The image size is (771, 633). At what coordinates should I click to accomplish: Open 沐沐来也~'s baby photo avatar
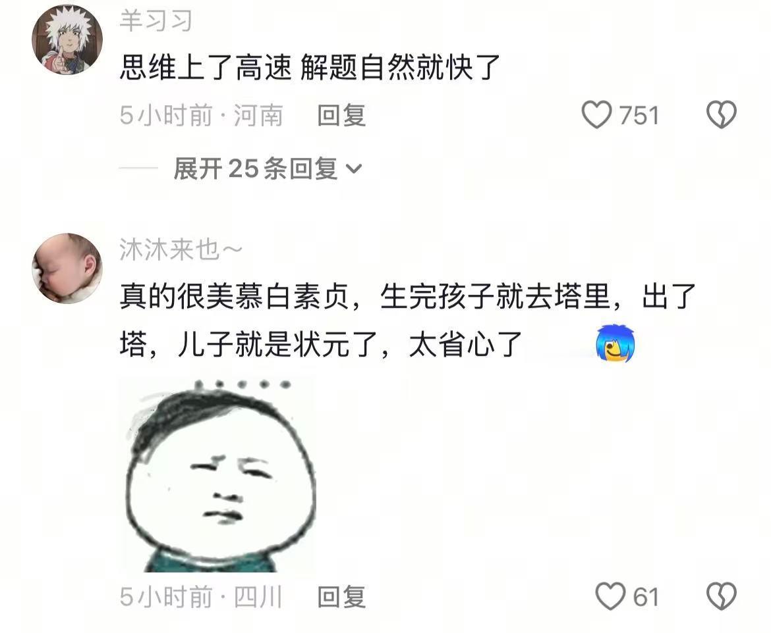click(67, 268)
